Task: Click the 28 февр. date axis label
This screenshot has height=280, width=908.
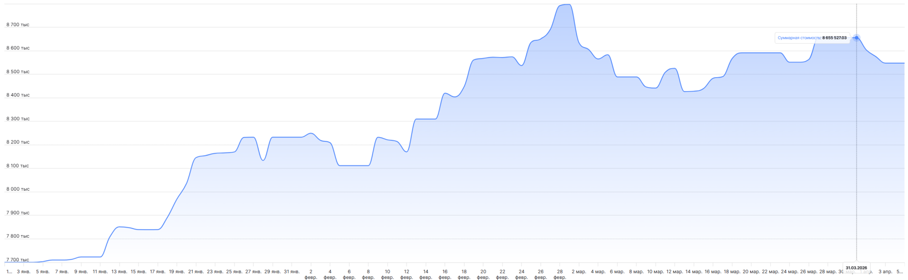Action: click(560, 274)
